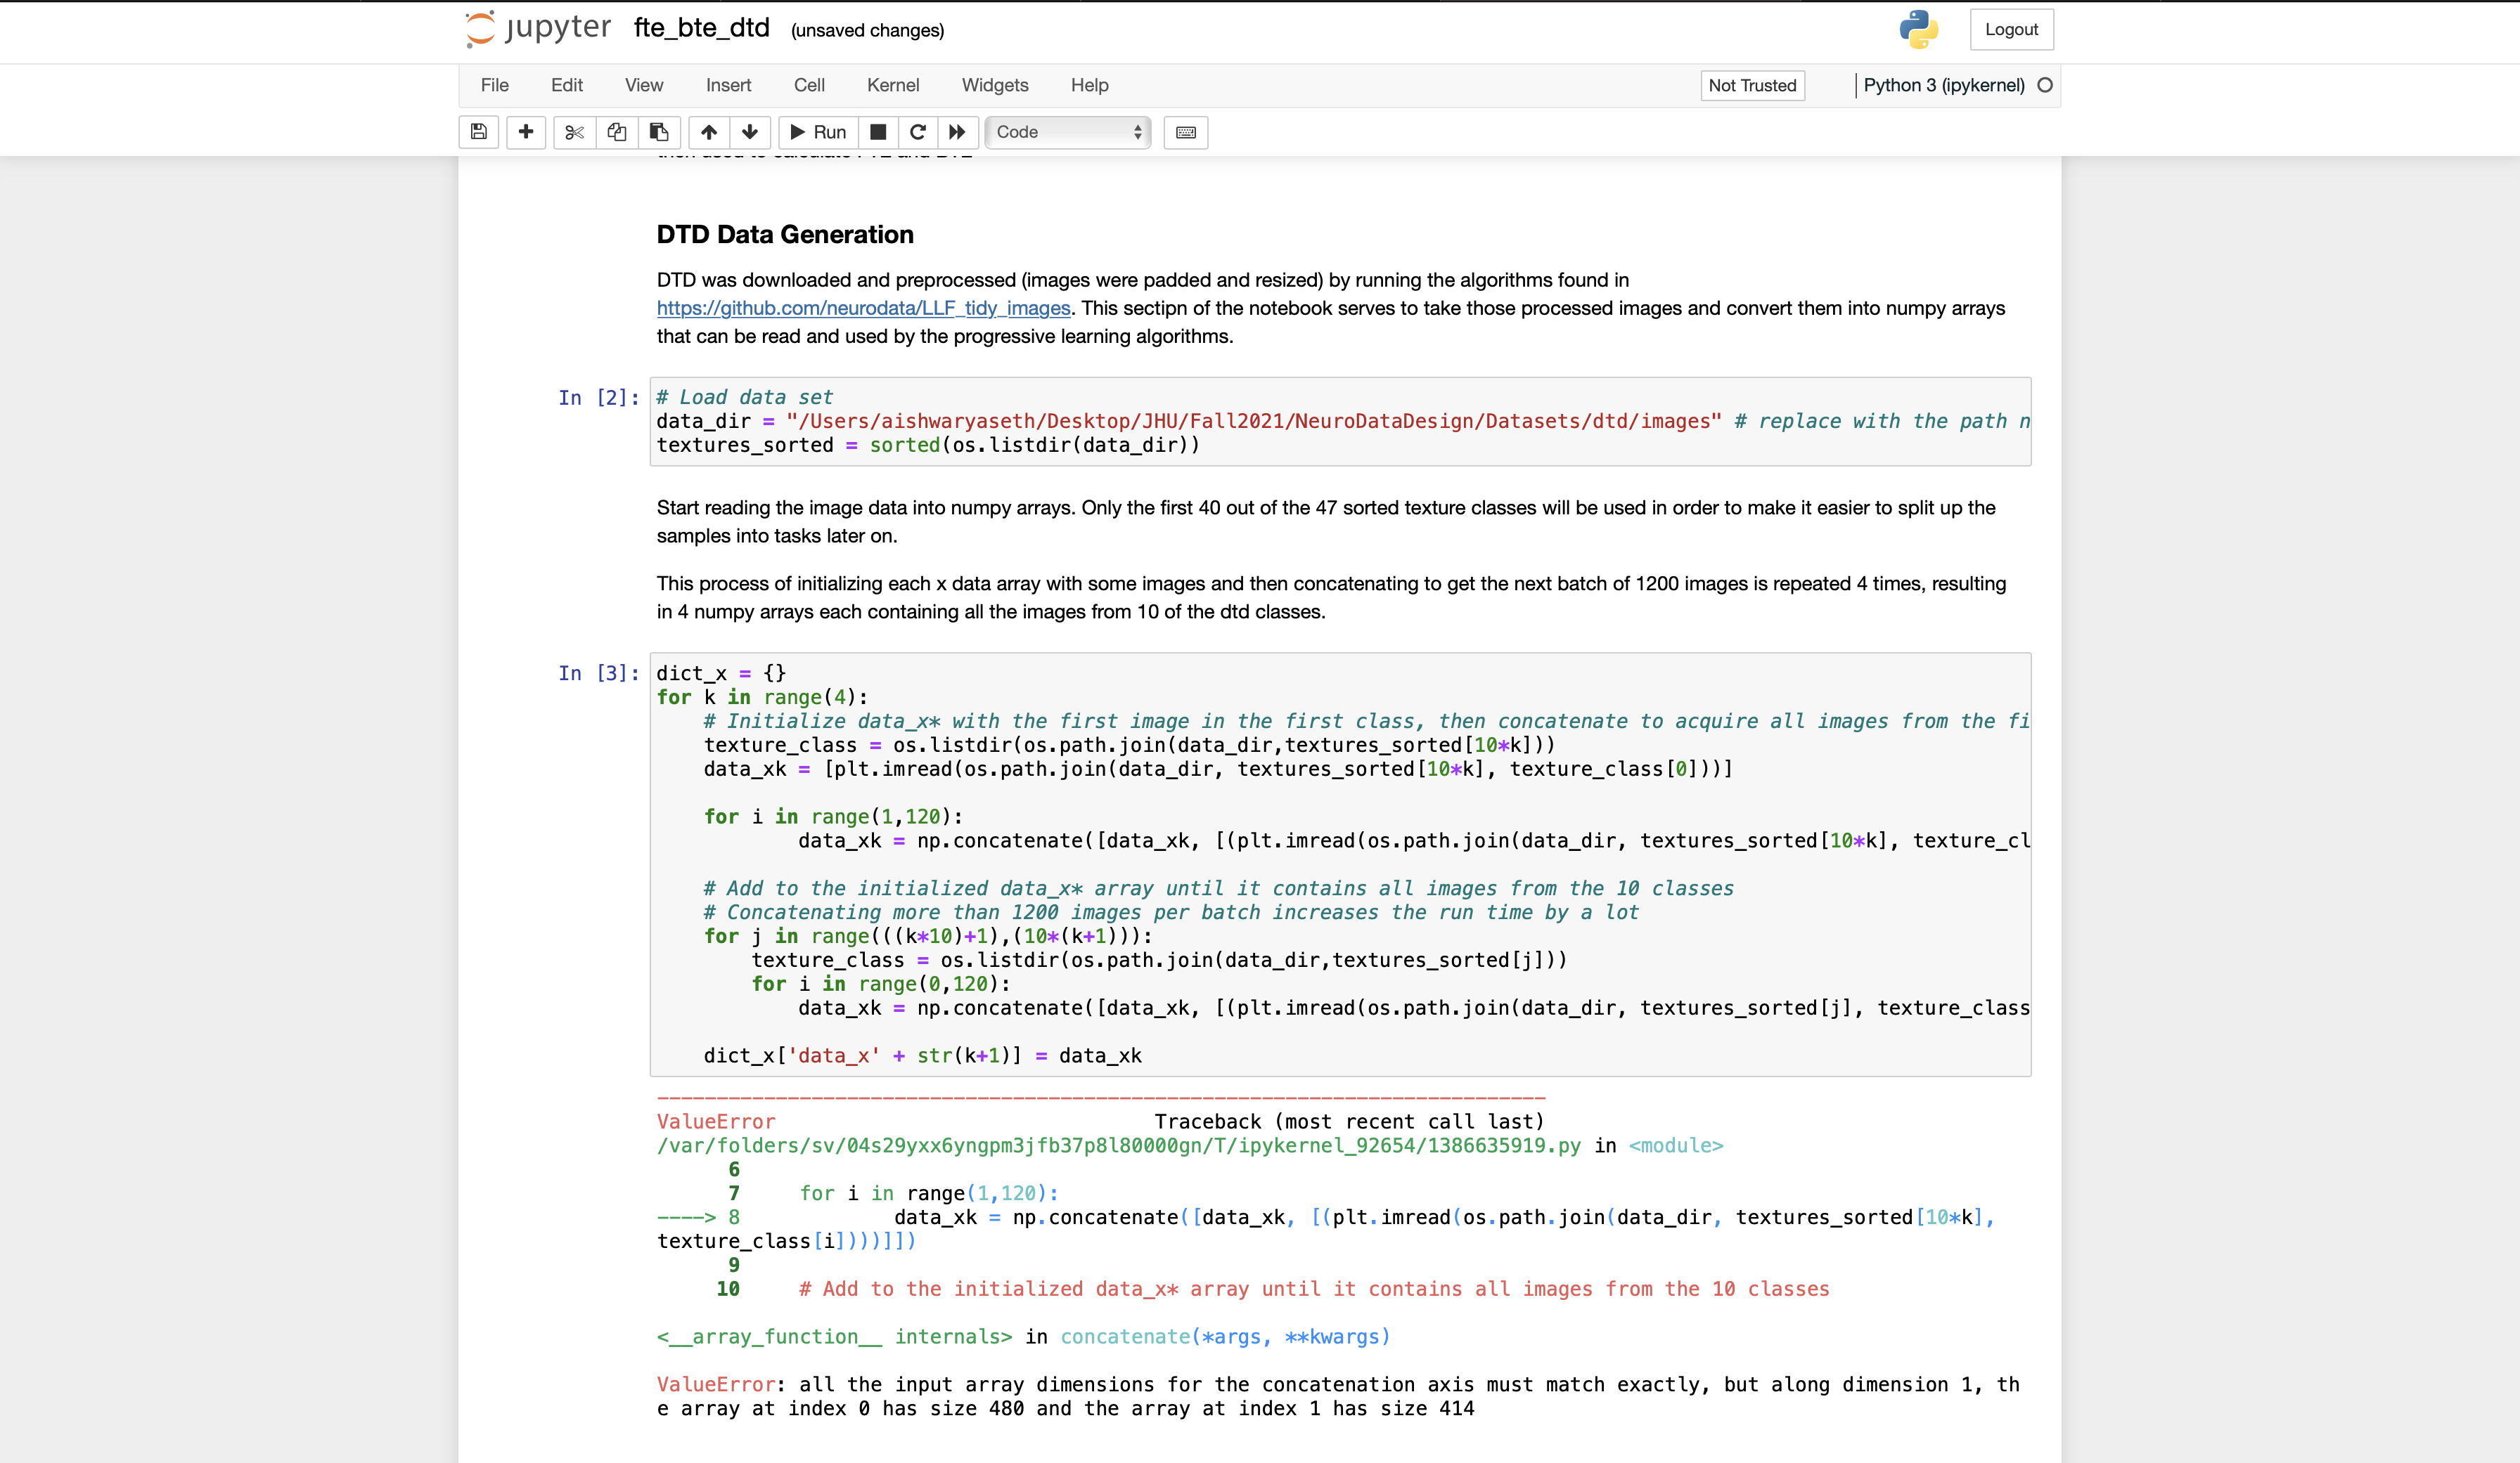Insert a new cell with the plus icon
Viewport: 2520px width, 1463px height.
pos(526,132)
